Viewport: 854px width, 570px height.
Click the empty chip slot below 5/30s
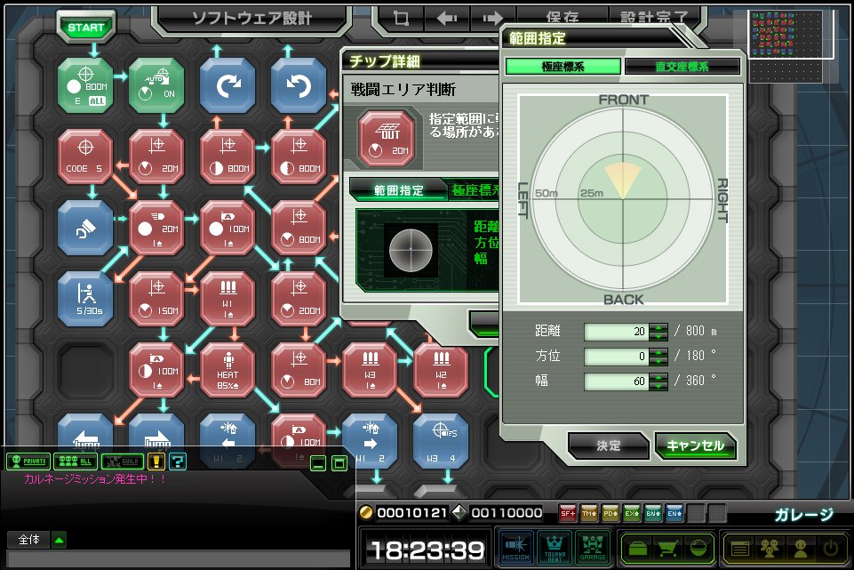coord(85,370)
